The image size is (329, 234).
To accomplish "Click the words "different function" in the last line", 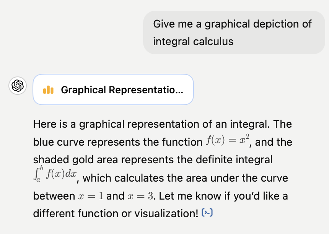I will (76, 214).
